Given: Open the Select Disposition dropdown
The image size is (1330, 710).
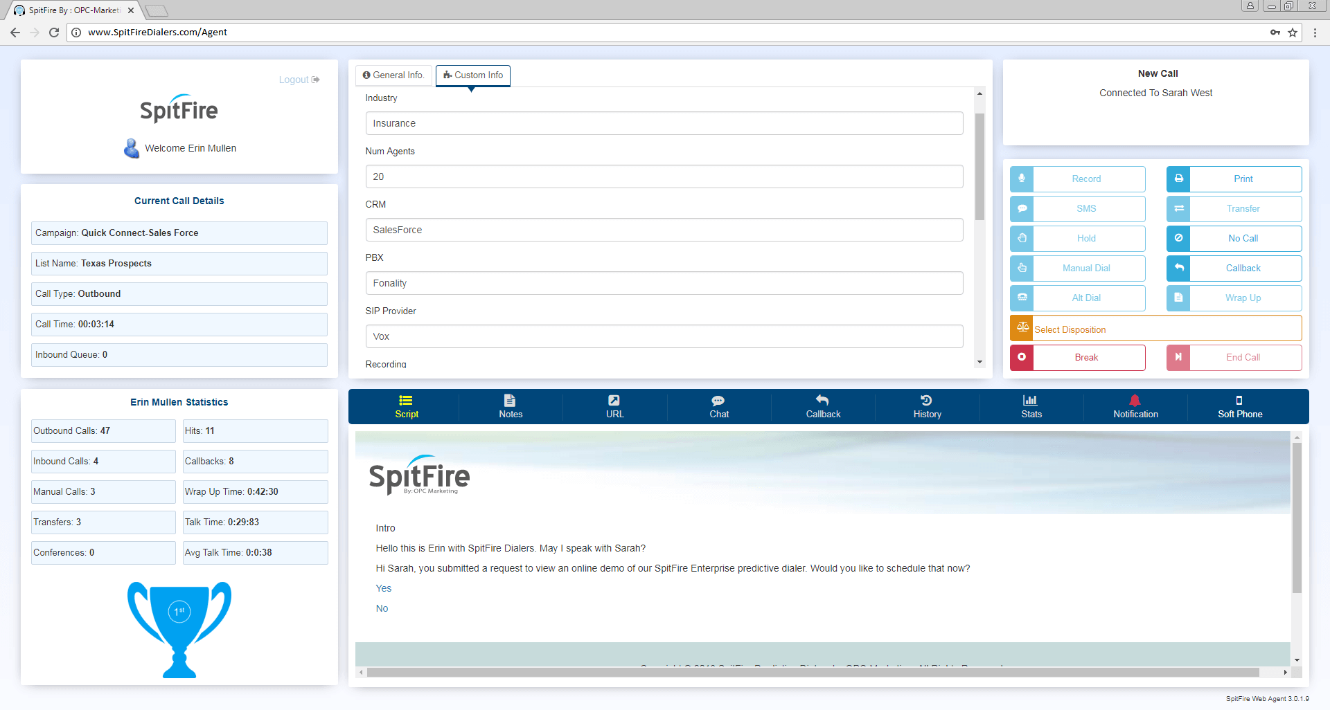Looking at the screenshot, I should (x=1155, y=328).
